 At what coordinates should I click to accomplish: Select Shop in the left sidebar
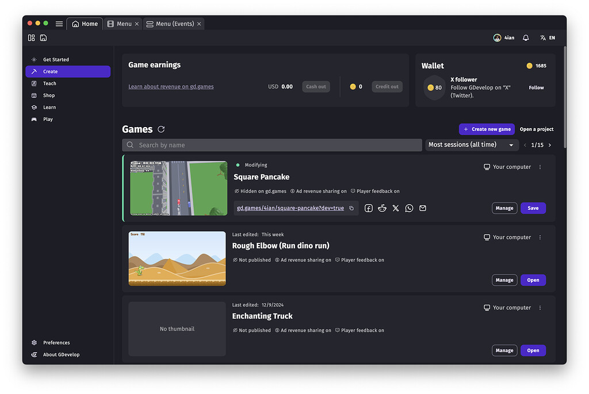click(x=48, y=95)
